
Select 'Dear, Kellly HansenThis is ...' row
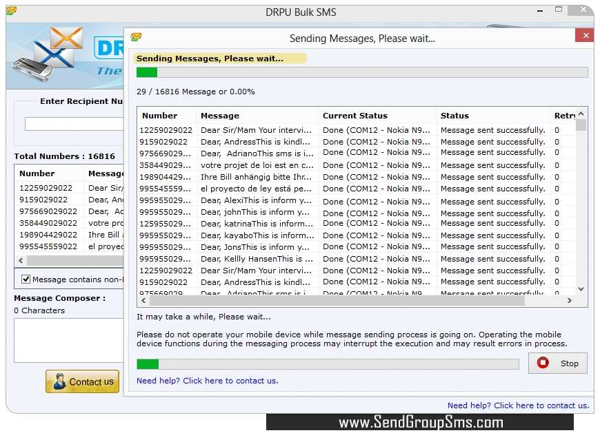click(357, 259)
